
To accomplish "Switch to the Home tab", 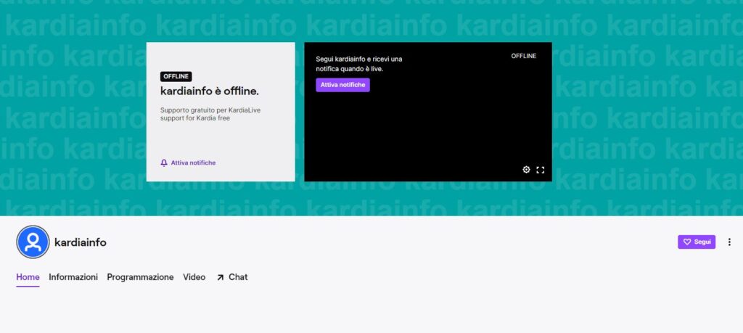I will tap(28, 277).
